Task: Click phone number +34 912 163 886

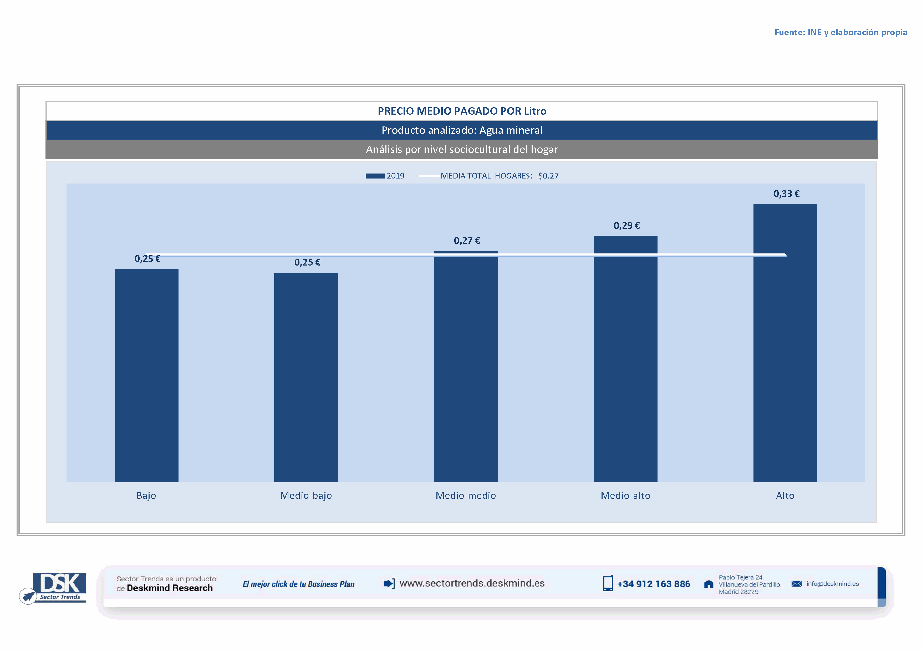Action: coord(653,584)
